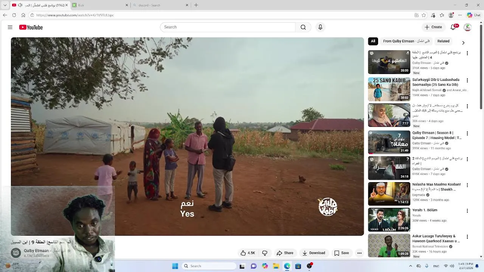
Task: Open browser Settings and more menu
Action: 460,15
